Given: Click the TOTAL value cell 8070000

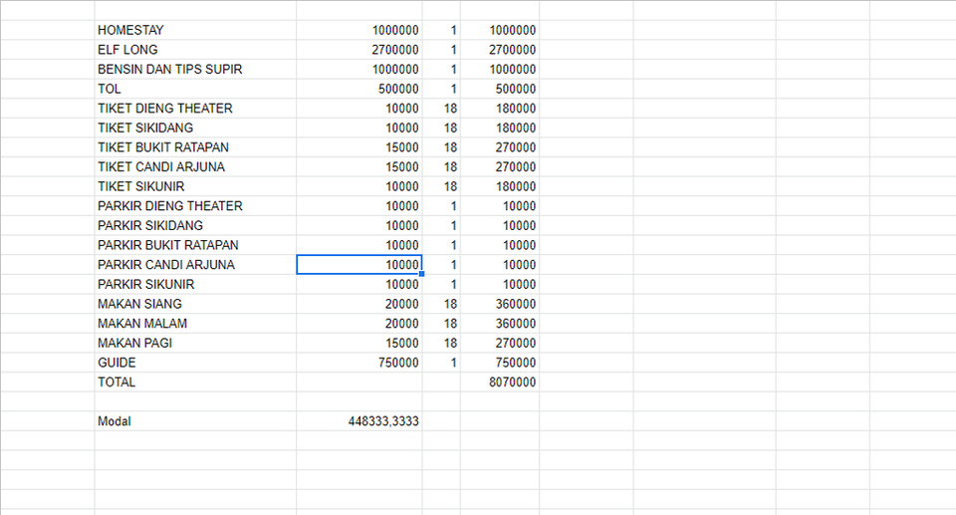Looking at the screenshot, I should 500,382.
